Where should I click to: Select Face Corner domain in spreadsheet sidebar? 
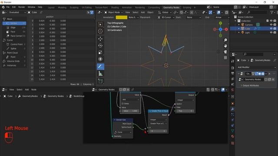[x=14, y=36]
